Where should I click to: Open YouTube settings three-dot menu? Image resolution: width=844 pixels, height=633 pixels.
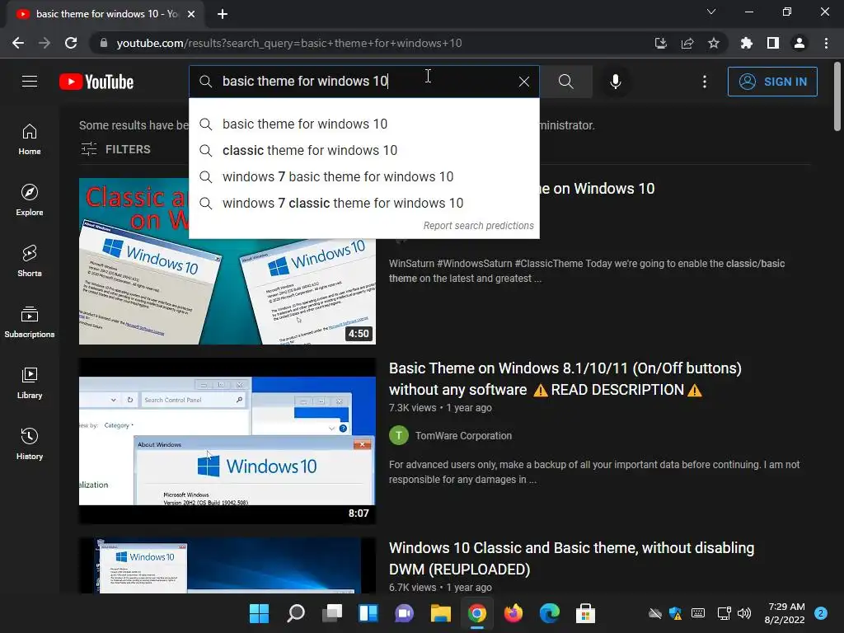click(704, 82)
